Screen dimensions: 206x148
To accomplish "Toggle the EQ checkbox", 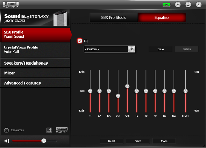I will pos(80,41).
